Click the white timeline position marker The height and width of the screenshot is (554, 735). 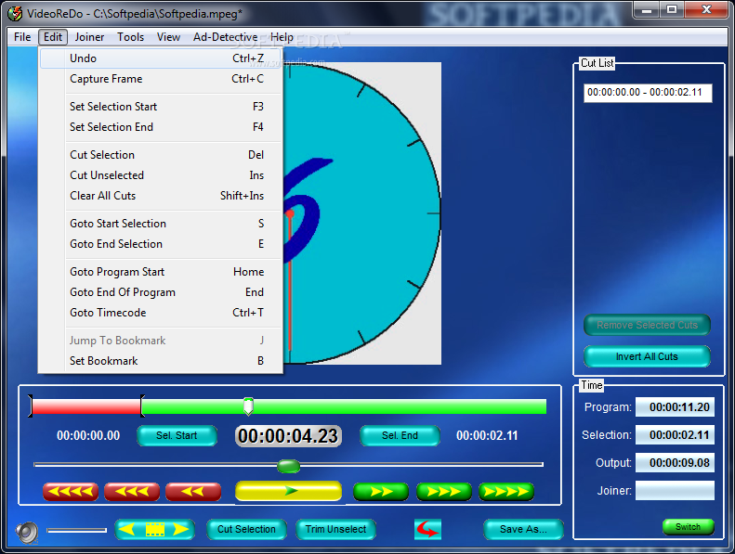coord(248,406)
